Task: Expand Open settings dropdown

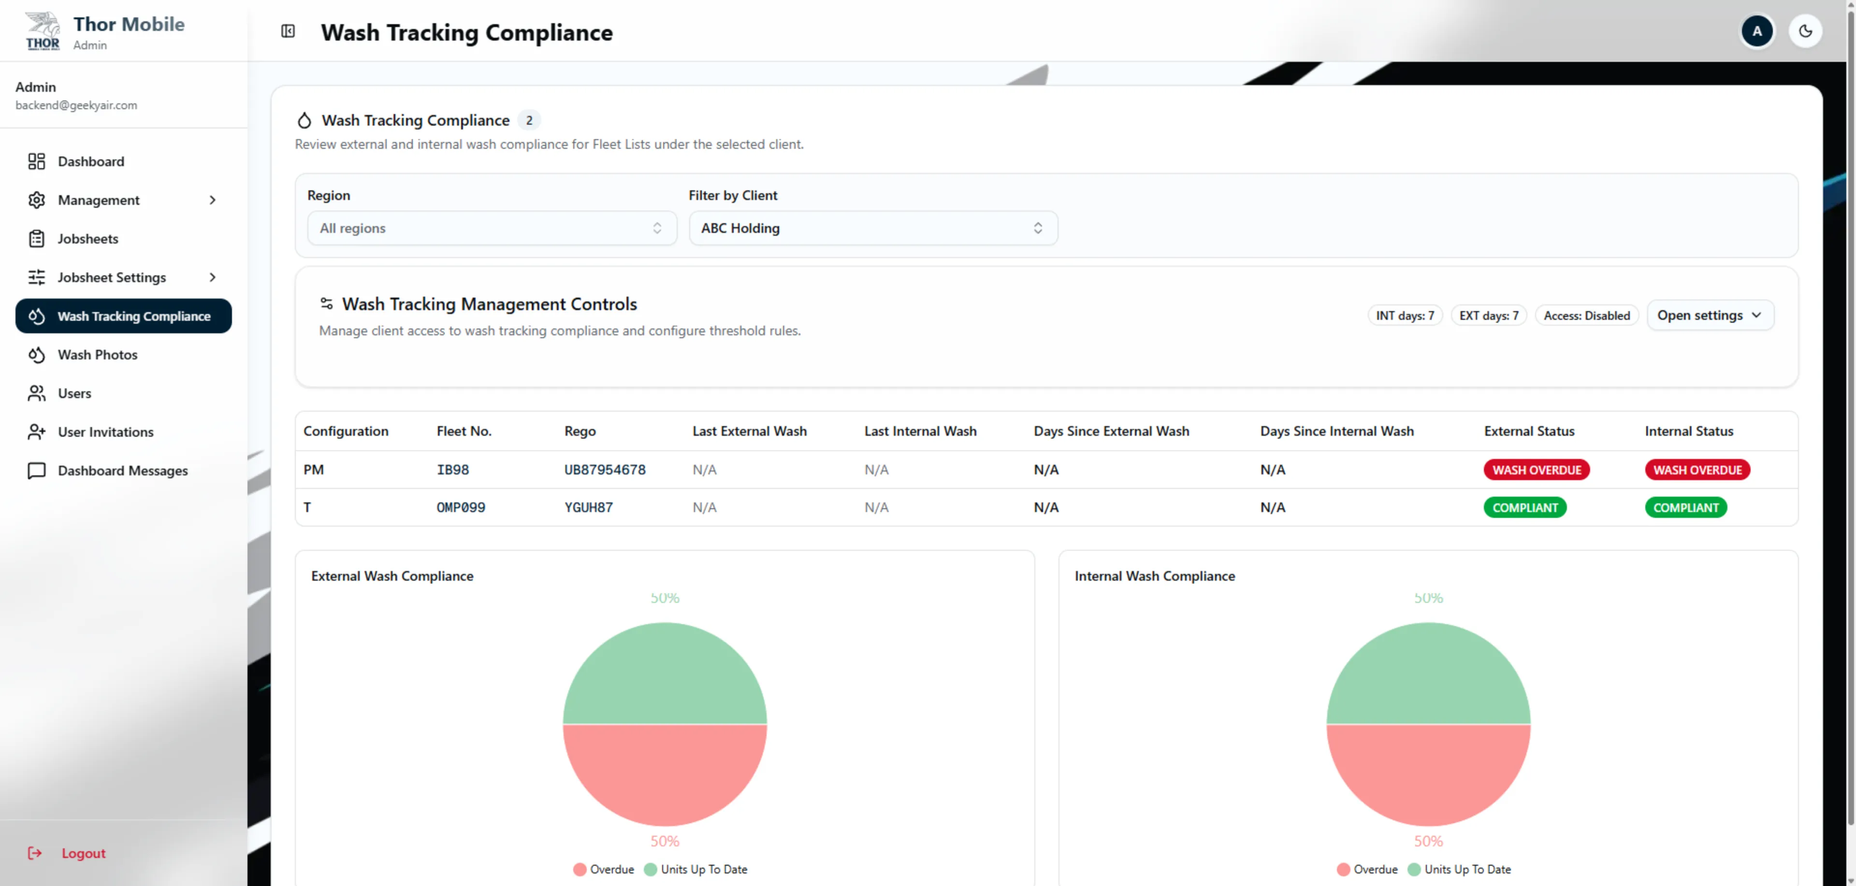Action: click(x=1710, y=315)
